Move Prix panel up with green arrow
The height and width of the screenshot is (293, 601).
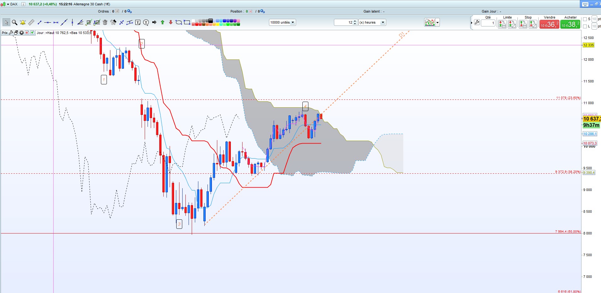click(32, 33)
